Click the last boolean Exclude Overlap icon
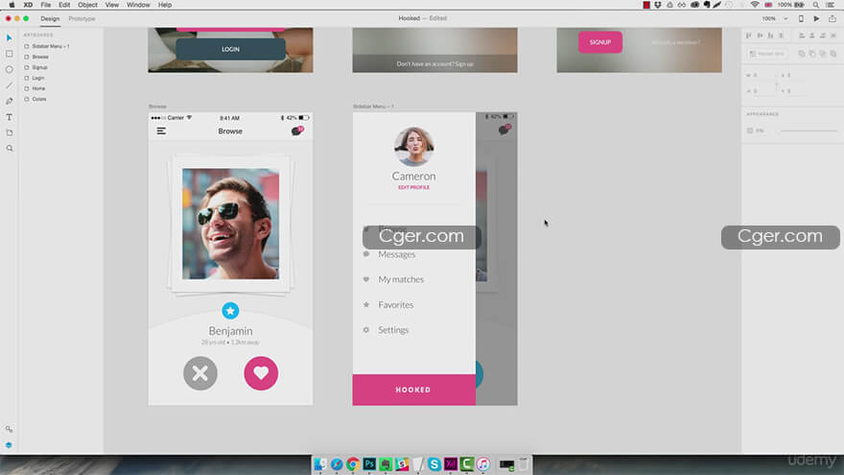Screen dimensions: 844x475 (x=833, y=54)
